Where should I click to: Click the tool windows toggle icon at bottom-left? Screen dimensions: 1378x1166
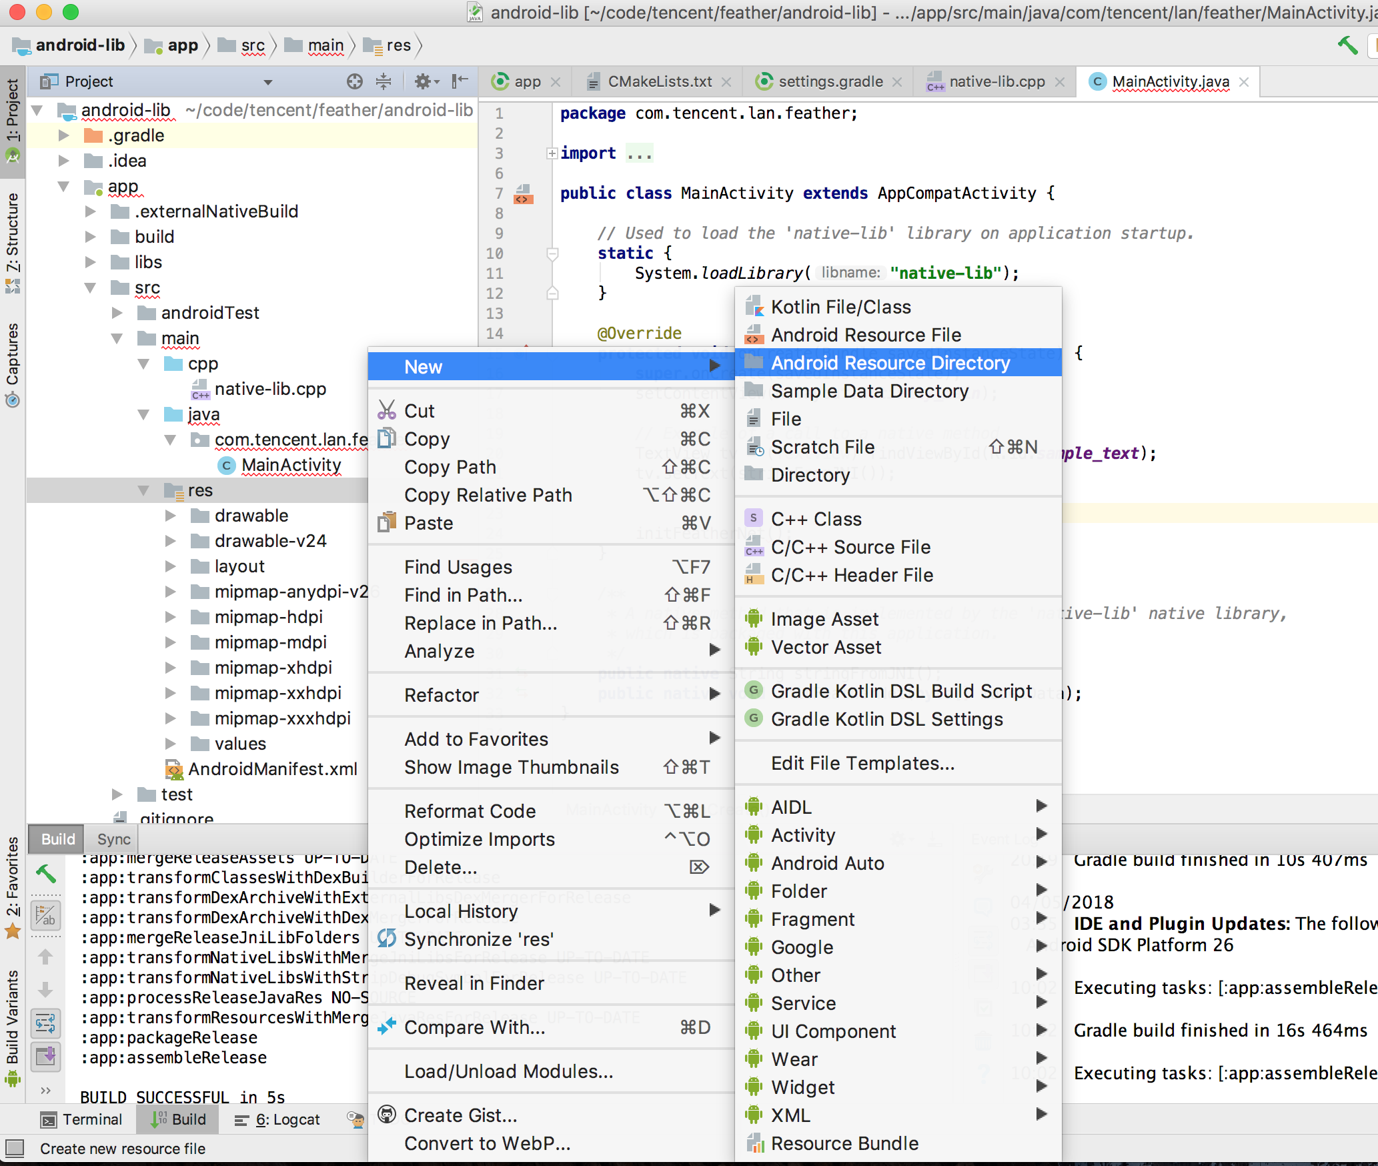[x=15, y=1148]
